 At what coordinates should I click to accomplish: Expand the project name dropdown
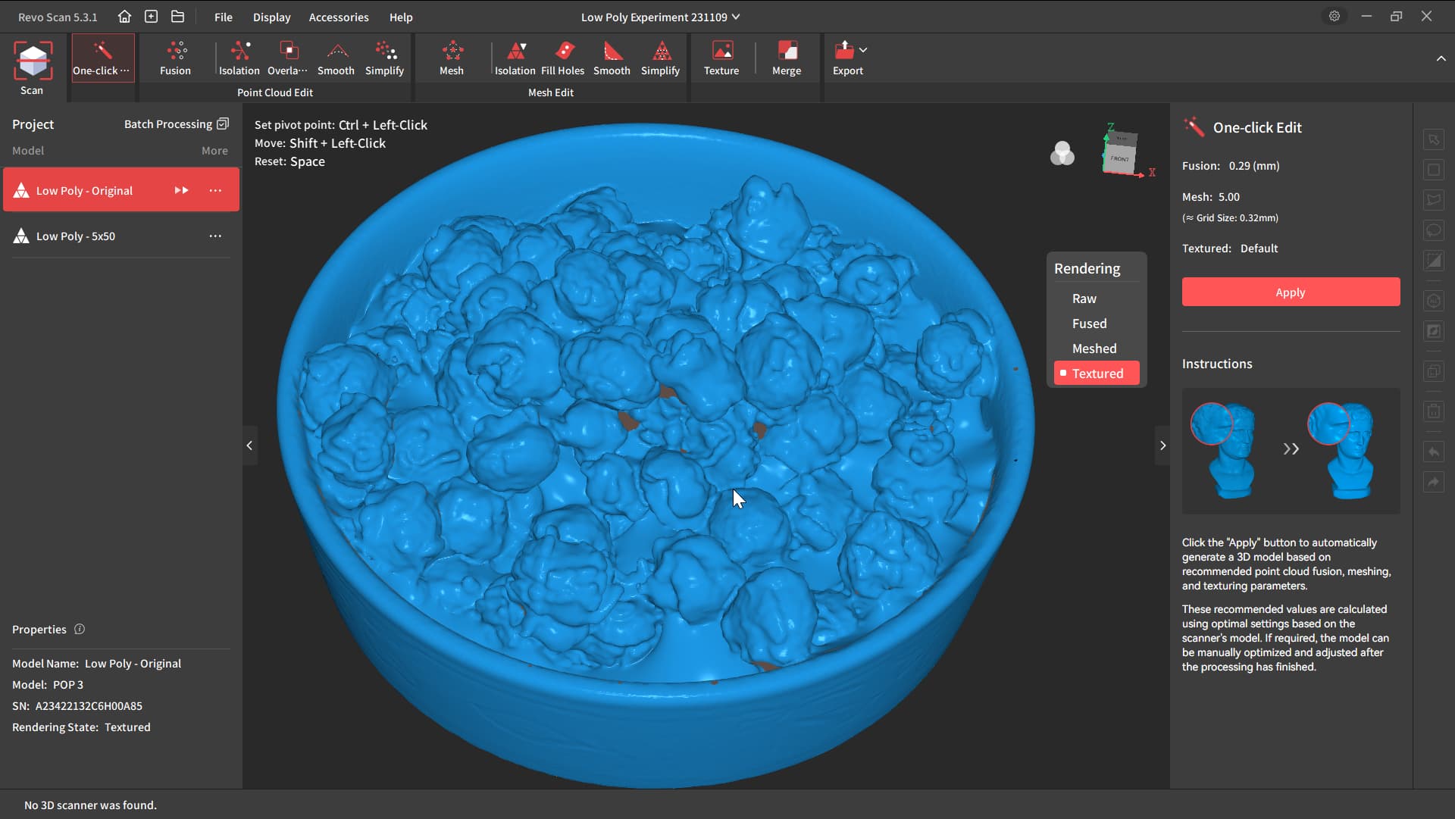[736, 17]
